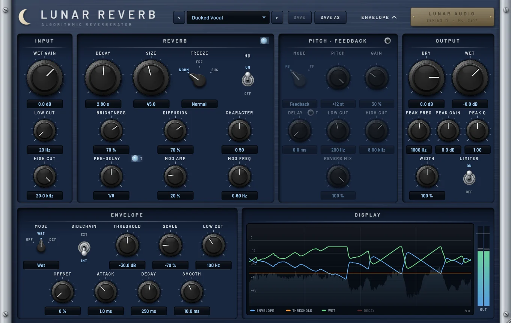Click the Peak Freq knob
The width and height of the screenshot is (511, 323).
(419, 131)
